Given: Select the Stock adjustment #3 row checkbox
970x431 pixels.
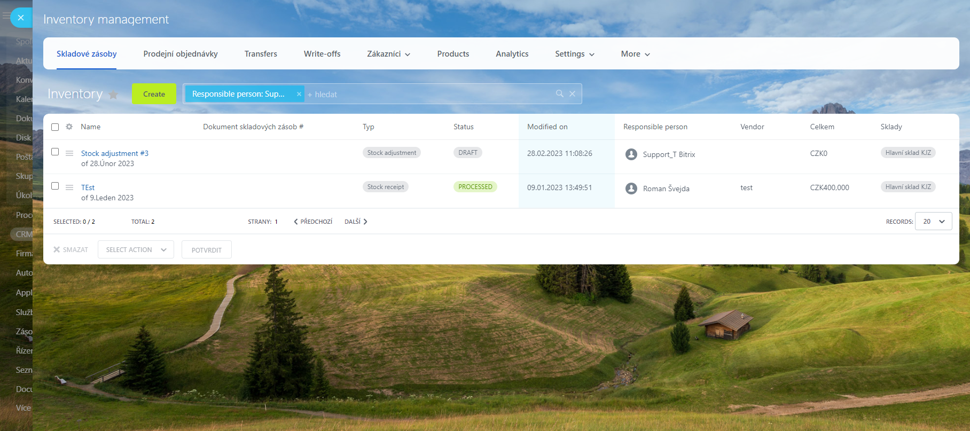Looking at the screenshot, I should pos(55,152).
